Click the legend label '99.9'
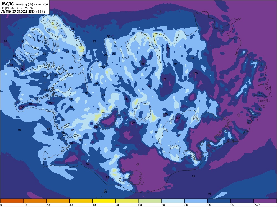 pyautogui.click(x=257, y=205)
